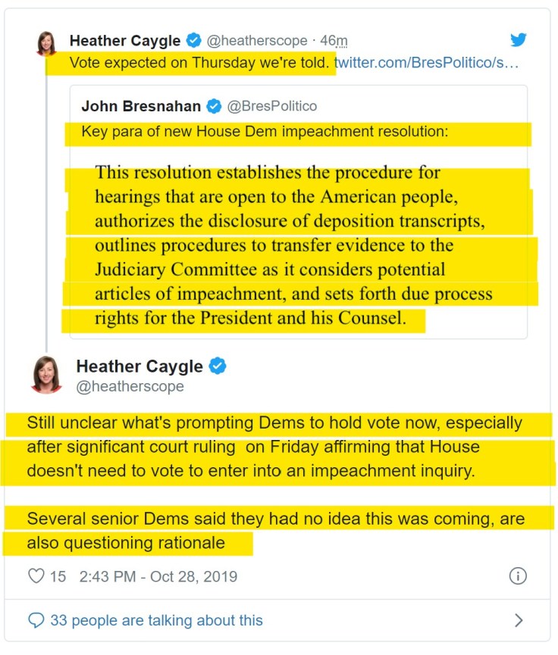
Task: Click the 15 likes count
Action: tap(58, 576)
